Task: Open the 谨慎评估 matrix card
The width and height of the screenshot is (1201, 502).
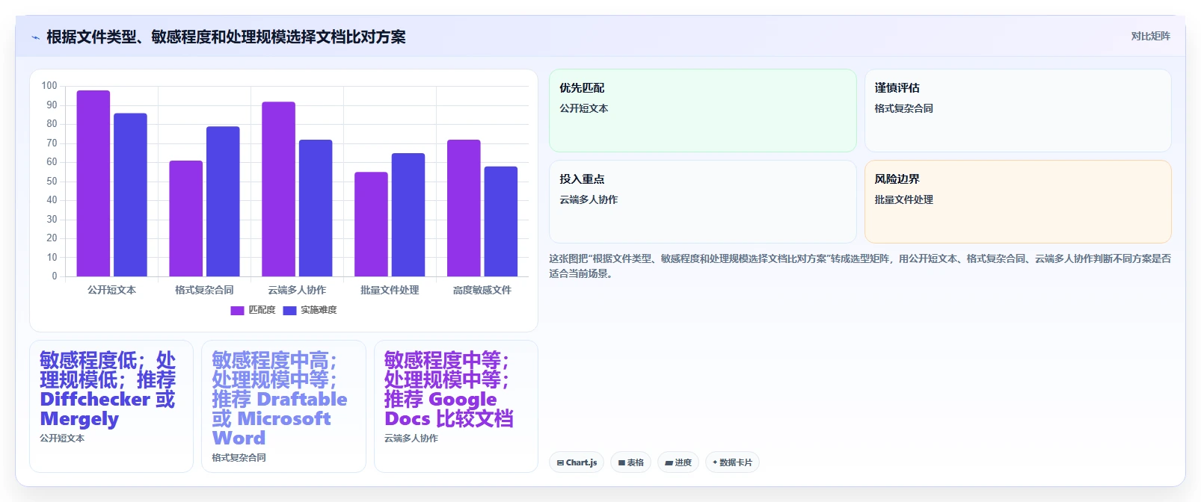Action: [x=1018, y=111]
